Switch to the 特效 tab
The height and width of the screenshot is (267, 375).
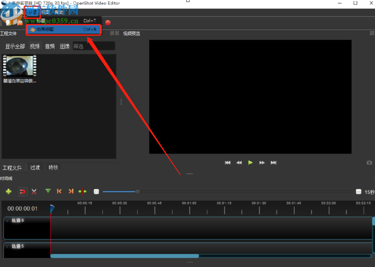(x=53, y=168)
